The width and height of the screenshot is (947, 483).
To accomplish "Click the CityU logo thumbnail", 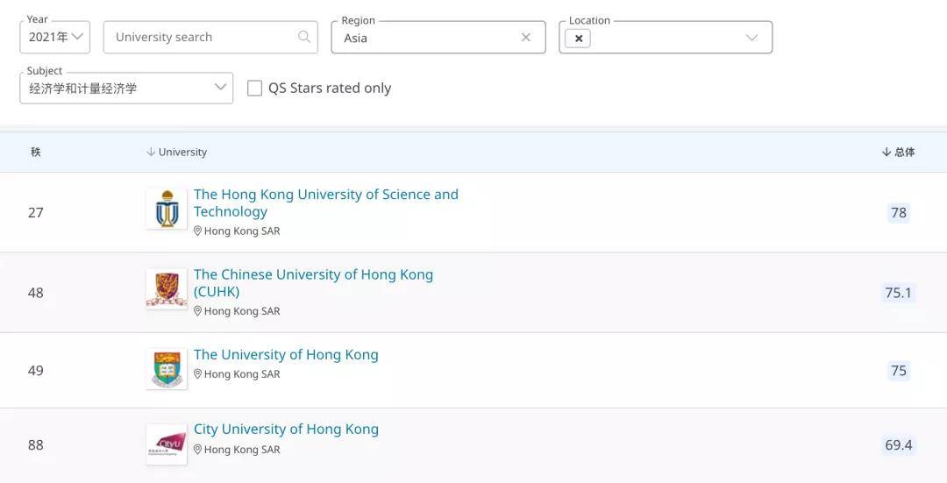I will (x=167, y=444).
